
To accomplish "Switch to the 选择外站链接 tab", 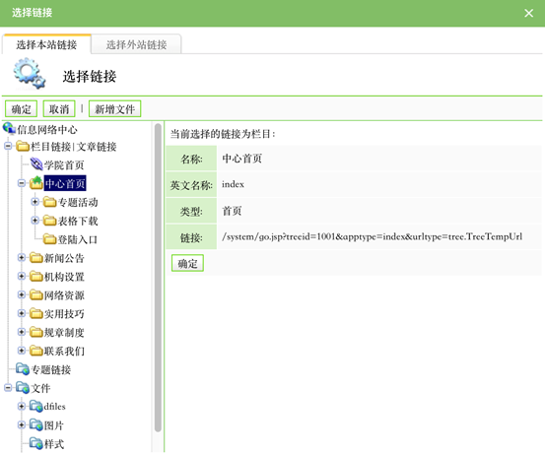I will (x=136, y=44).
